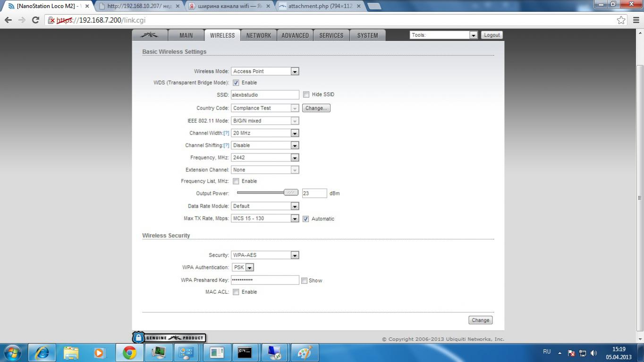Toggle the WDS Enable checkbox
Screen dimensions: 644x362
tap(236, 83)
